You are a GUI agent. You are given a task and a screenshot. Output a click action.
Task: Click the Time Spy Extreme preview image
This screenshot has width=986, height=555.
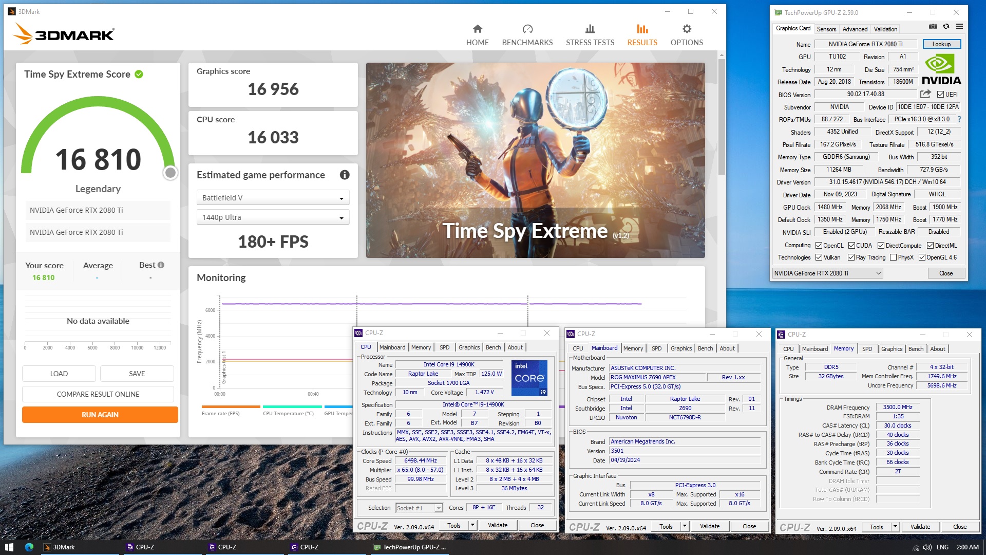click(x=535, y=160)
